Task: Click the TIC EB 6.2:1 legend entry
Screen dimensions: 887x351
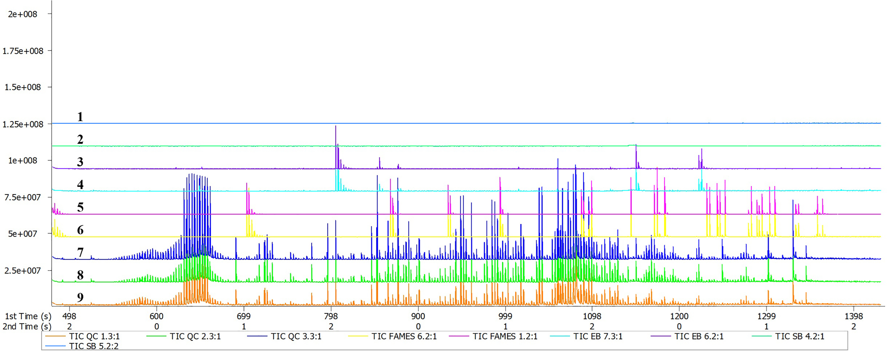Action: (x=699, y=336)
